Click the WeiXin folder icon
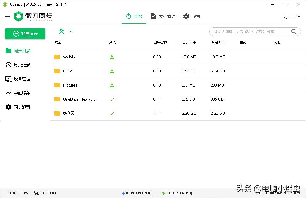This screenshot has height=198, width=306. coord(57,57)
